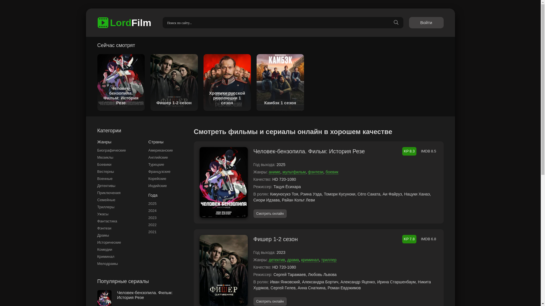Click the LordFilm film-strip logo icon

(x=103, y=23)
